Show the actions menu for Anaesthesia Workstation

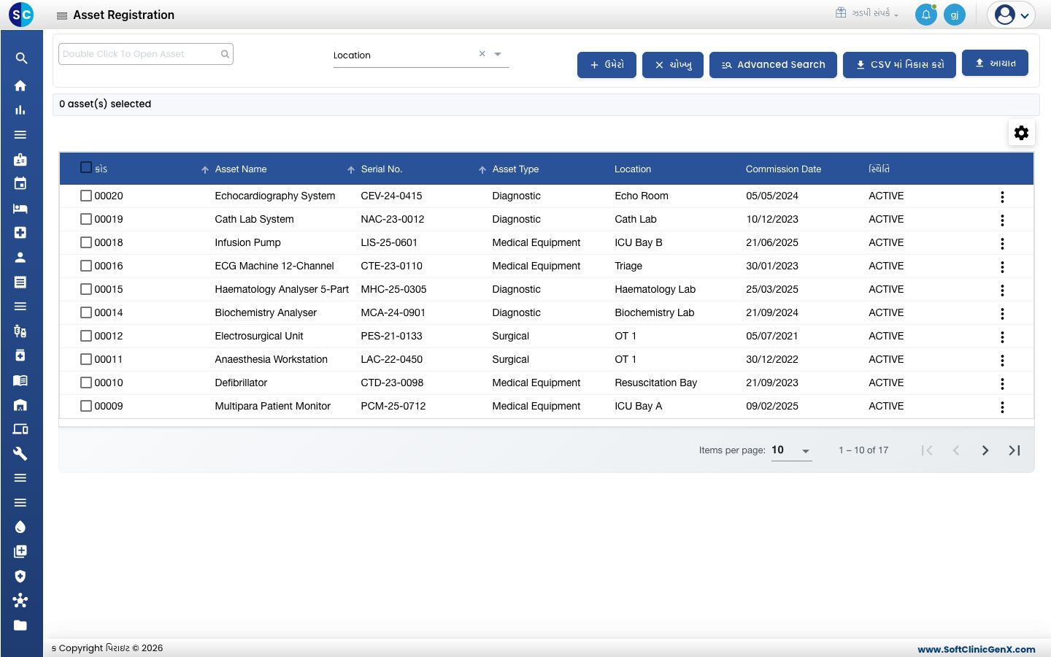click(x=1002, y=360)
